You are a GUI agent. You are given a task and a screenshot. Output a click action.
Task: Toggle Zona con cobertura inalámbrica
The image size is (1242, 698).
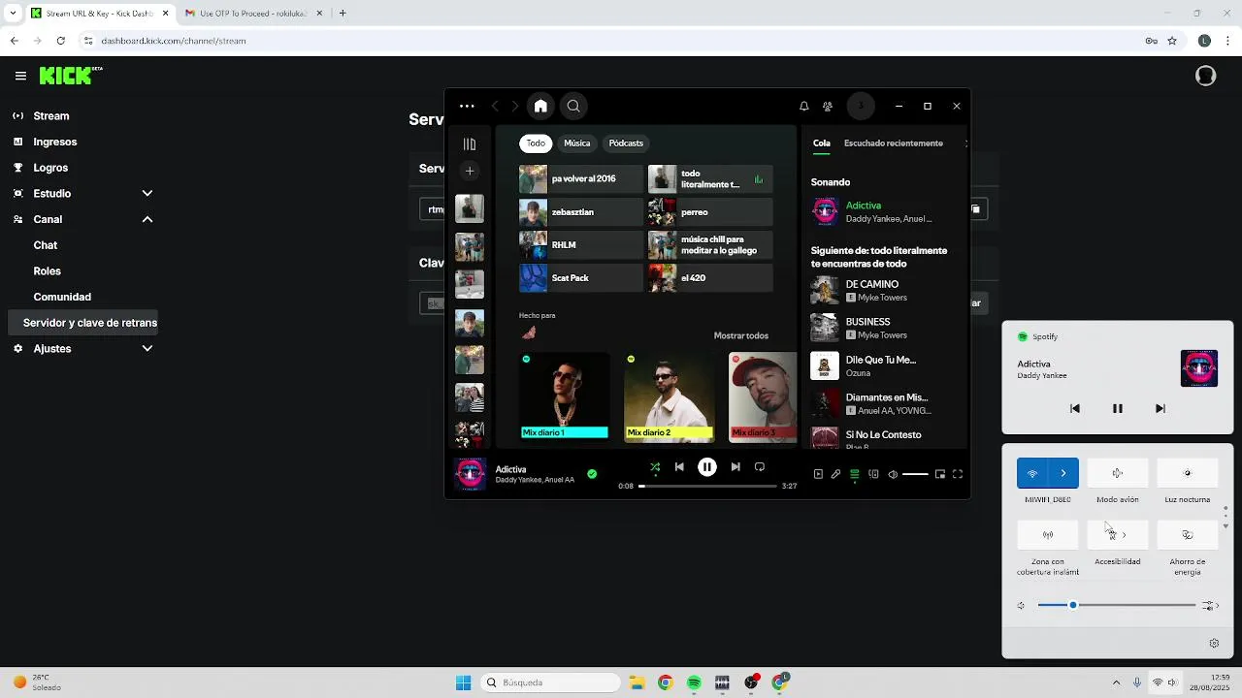[1048, 534]
